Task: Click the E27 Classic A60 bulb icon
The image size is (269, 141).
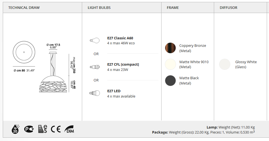Action: point(94,40)
